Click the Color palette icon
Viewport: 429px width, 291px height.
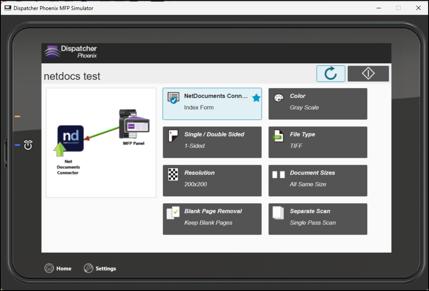[x=279, y=98]
